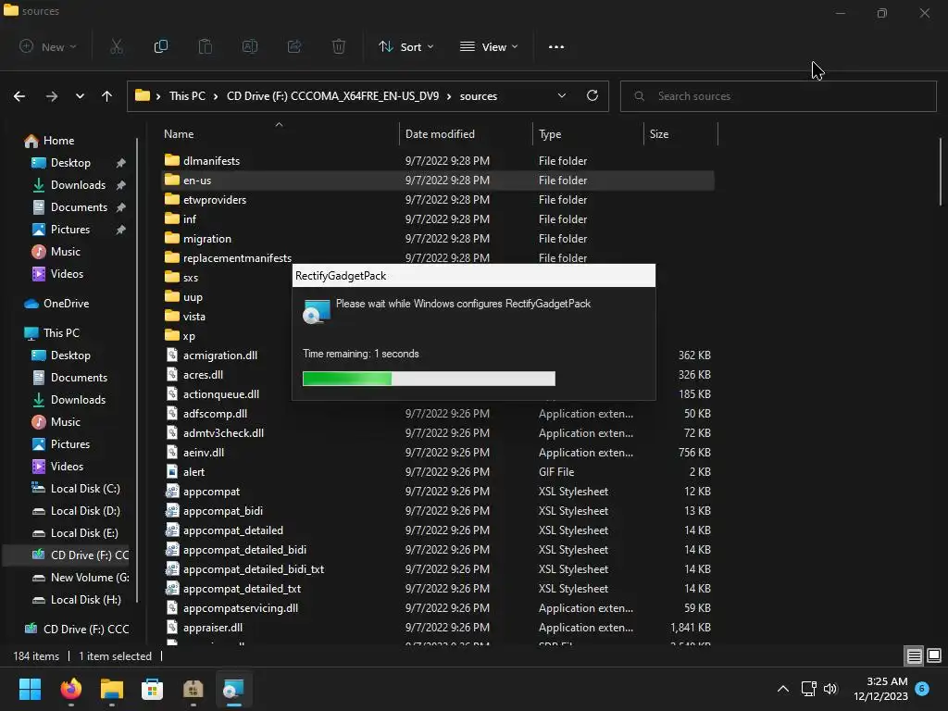Open network icon in system tray
Image resolution: width=948 pixels, height=711 pixels.
pyautogui.click(x=808, y=689)
